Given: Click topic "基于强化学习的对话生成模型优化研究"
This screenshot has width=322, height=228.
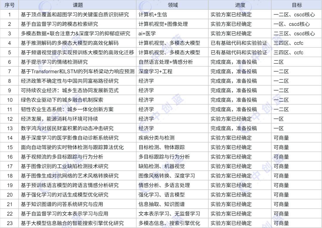Looking at the screenshot, I should [x=65, y=195].
